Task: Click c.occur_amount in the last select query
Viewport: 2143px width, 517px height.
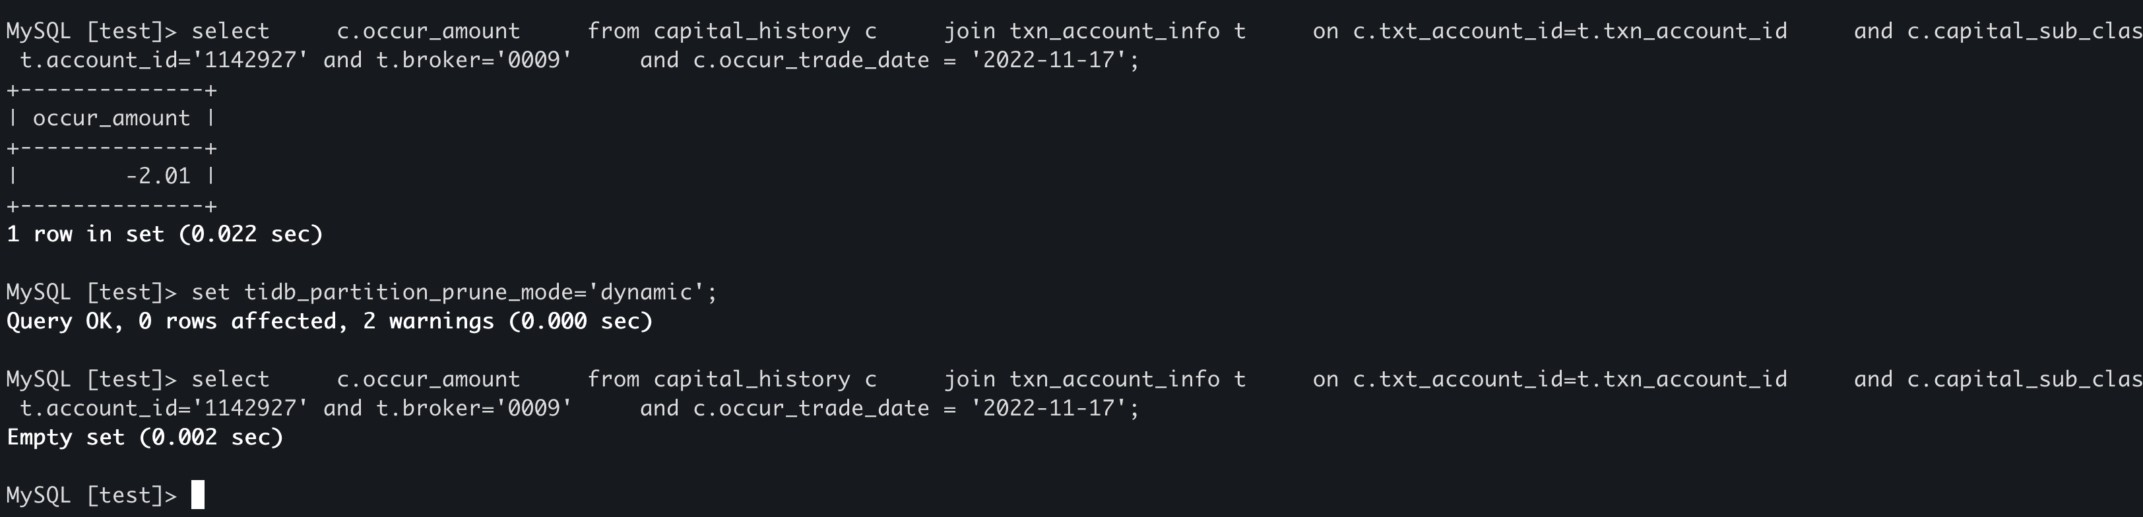Action: [x=428, y=379]
